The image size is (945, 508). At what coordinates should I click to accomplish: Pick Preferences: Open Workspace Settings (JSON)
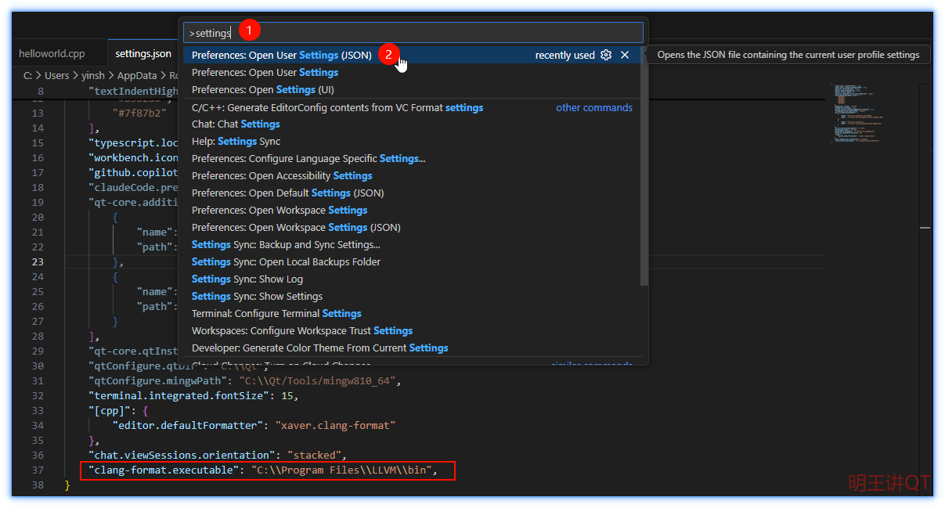pos(296,228)
